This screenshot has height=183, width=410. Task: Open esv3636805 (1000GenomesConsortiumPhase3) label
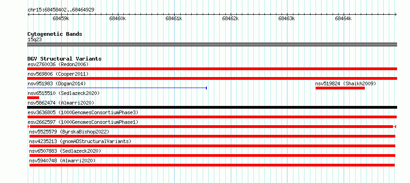coord(83,112)
